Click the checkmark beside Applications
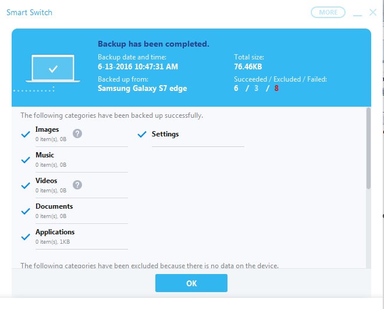Image resolution: width=384 pixels, height=309 pixels. tap(26, 237)
